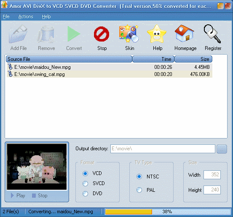Click the 476.00KB size value

[200, 74]
